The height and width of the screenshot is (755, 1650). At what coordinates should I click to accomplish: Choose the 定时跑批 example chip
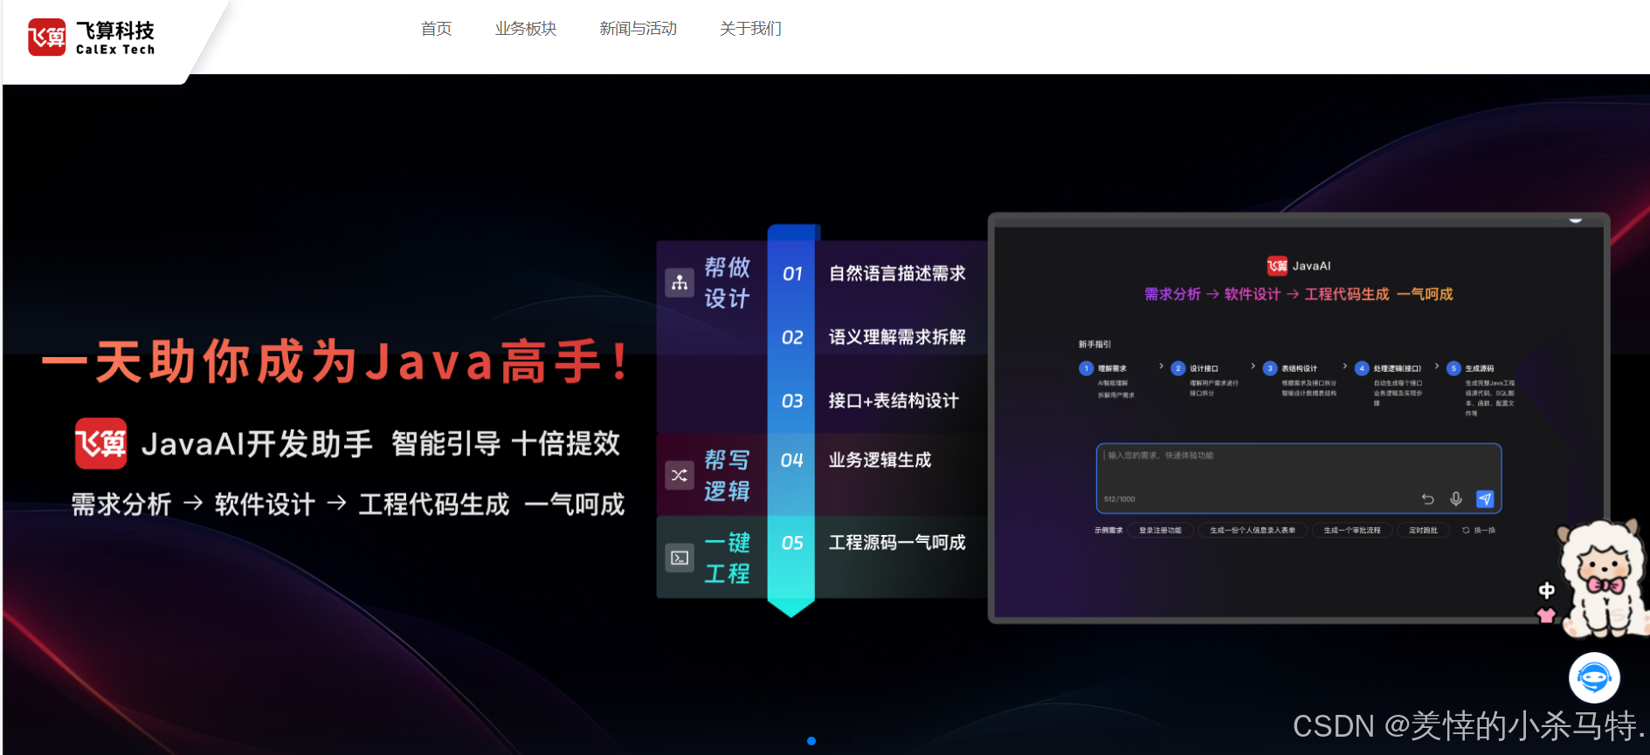[1423, 531]
